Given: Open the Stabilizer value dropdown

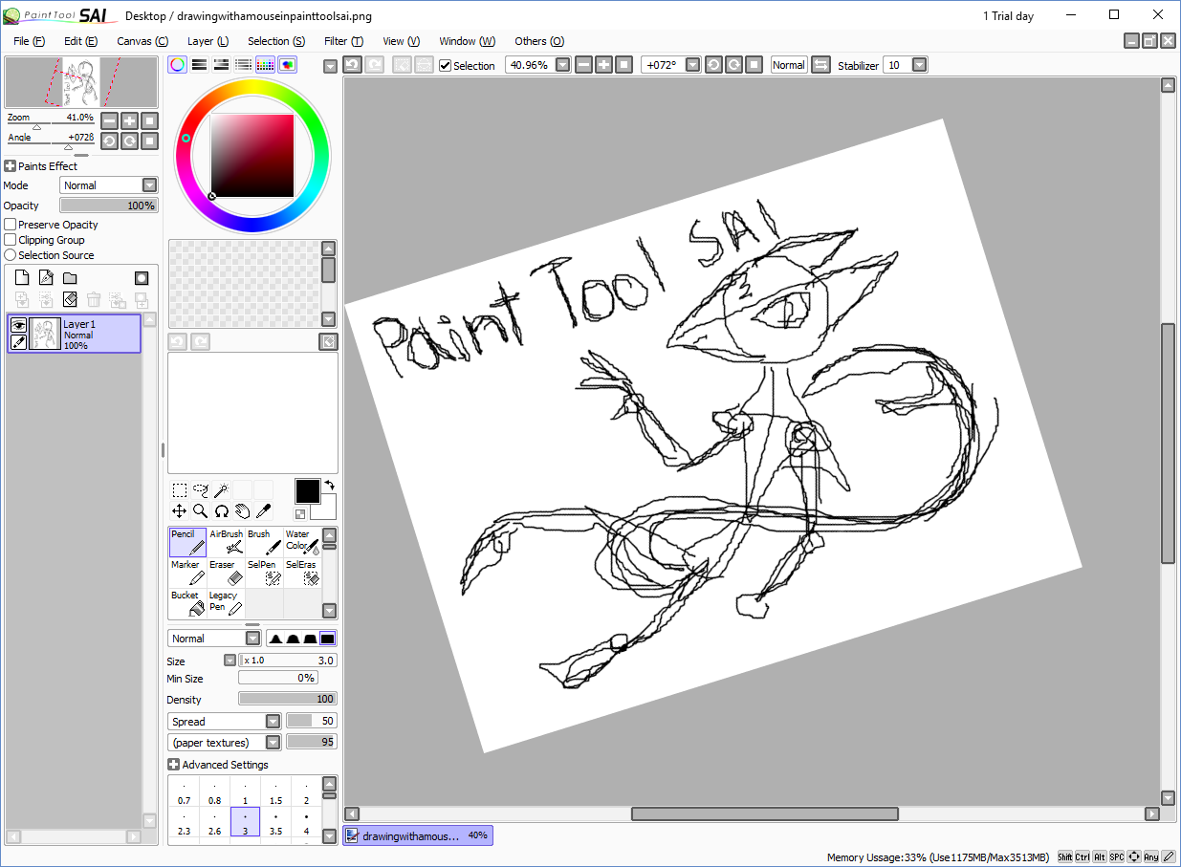Looking at the screenshot, I should point(919,65).
